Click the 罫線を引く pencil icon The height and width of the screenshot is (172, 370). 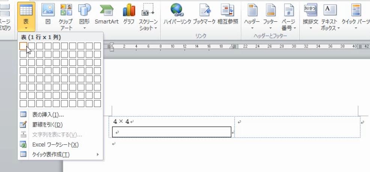23,124
